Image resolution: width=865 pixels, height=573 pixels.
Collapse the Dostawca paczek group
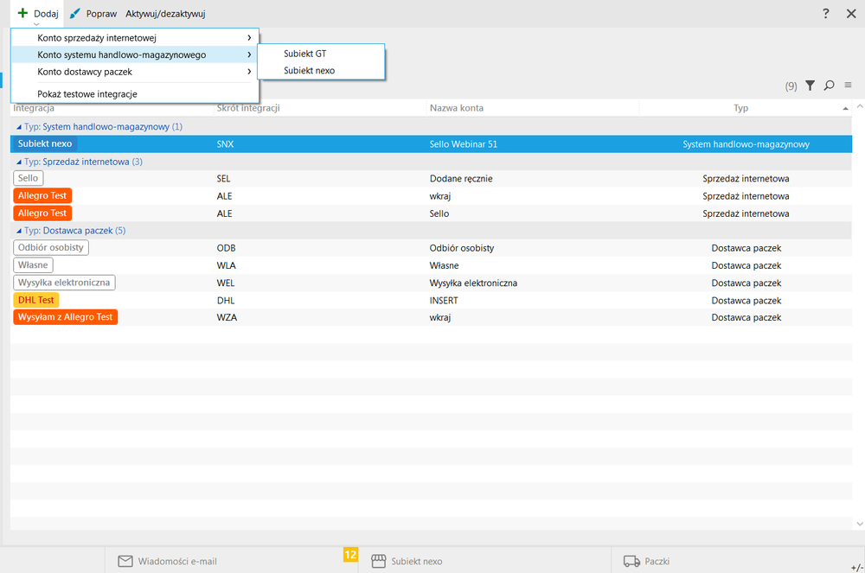pyautogui.click(x=20, y=231)
